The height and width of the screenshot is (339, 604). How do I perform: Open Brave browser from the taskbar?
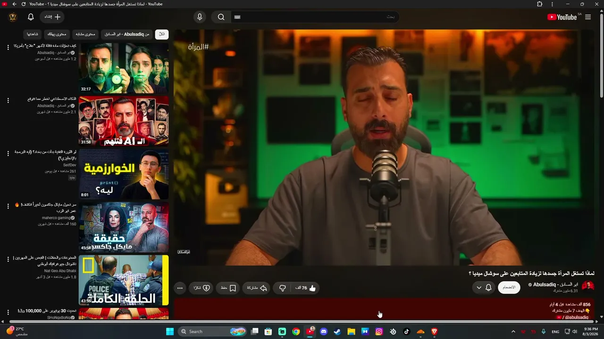(x=435, y=331)
